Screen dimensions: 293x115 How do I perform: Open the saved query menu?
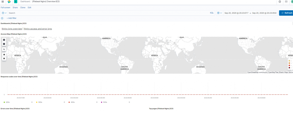click(4, 13)
